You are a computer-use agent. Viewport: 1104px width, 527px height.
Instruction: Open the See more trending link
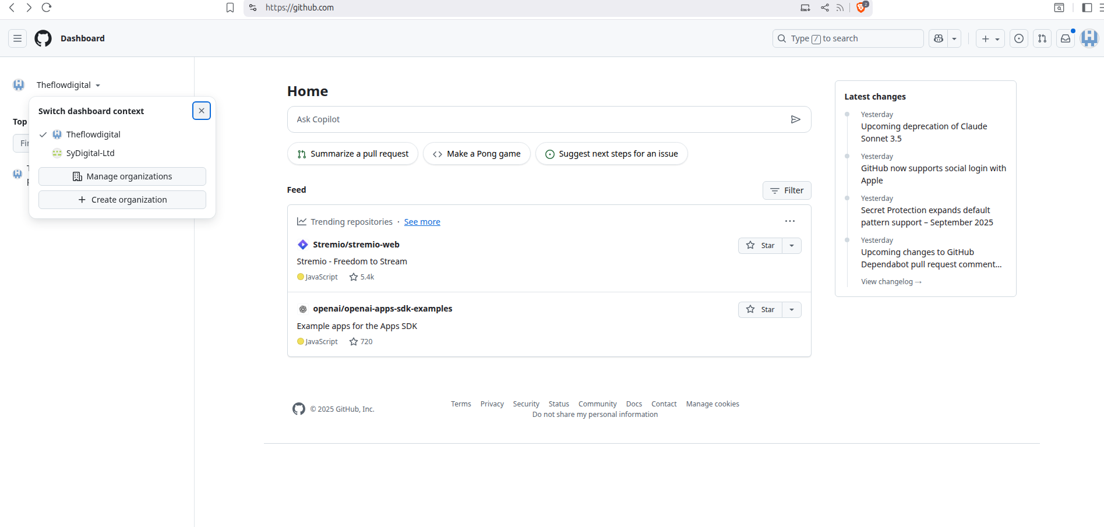tap(422, 222)
